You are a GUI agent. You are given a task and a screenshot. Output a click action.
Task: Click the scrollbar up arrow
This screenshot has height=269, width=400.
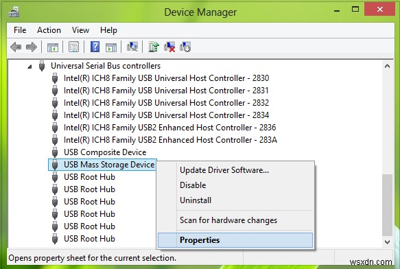[387, 66]
